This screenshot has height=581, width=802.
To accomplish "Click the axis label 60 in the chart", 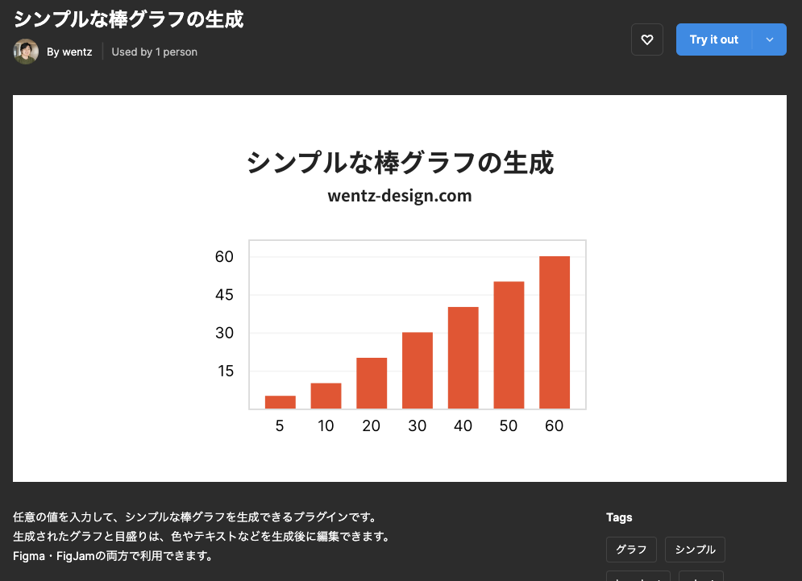I will coord(224,257).
